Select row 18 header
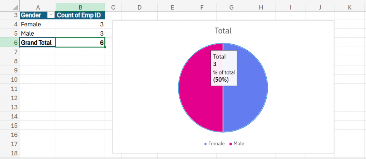The height and width of the screenshot is (159, 366). pyautogui.click(x=10, y=153)
